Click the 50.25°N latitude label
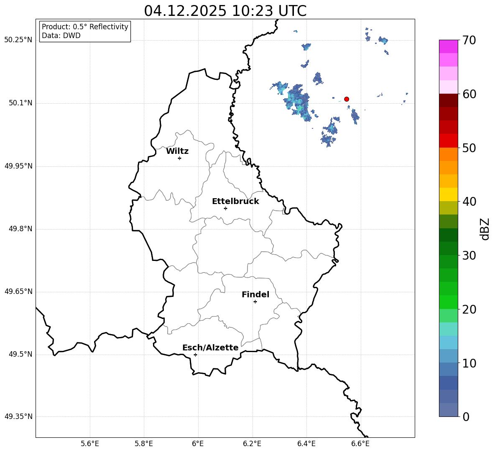 (18, 40)
